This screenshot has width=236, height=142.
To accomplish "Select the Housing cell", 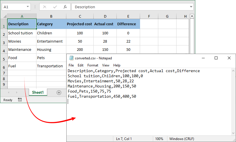I will coord(51,49).
